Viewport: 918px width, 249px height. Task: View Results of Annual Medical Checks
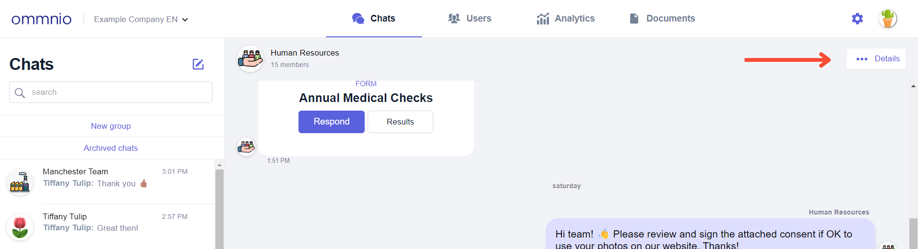click(x=400, y=122)
